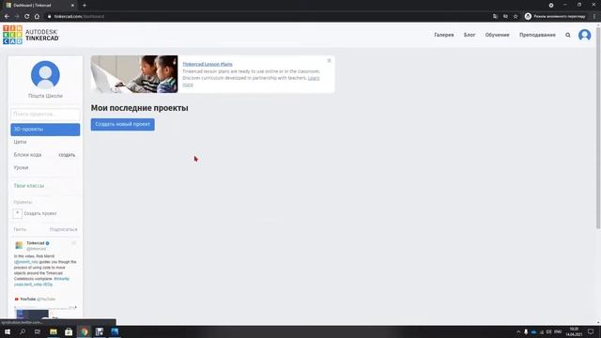Open the Tinkercad tweet author avatar
The height and width of the screenshot is (338, 601).
19,245
